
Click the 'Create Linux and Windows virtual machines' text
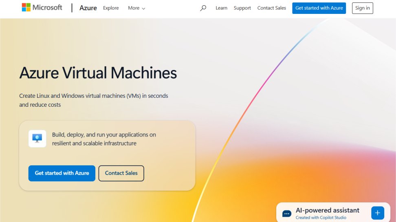coord(94,100)
